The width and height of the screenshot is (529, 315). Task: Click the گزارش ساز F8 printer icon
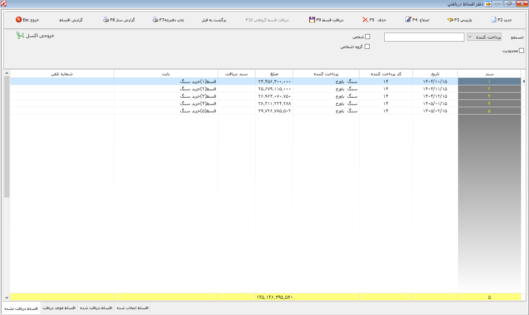tap(106, 20)
